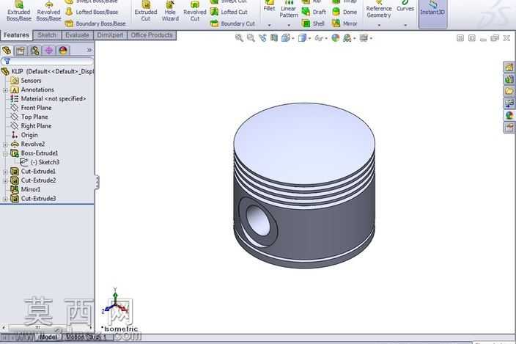
Task: Open the Model tab at bottom
Action: (x=48, y=337)
